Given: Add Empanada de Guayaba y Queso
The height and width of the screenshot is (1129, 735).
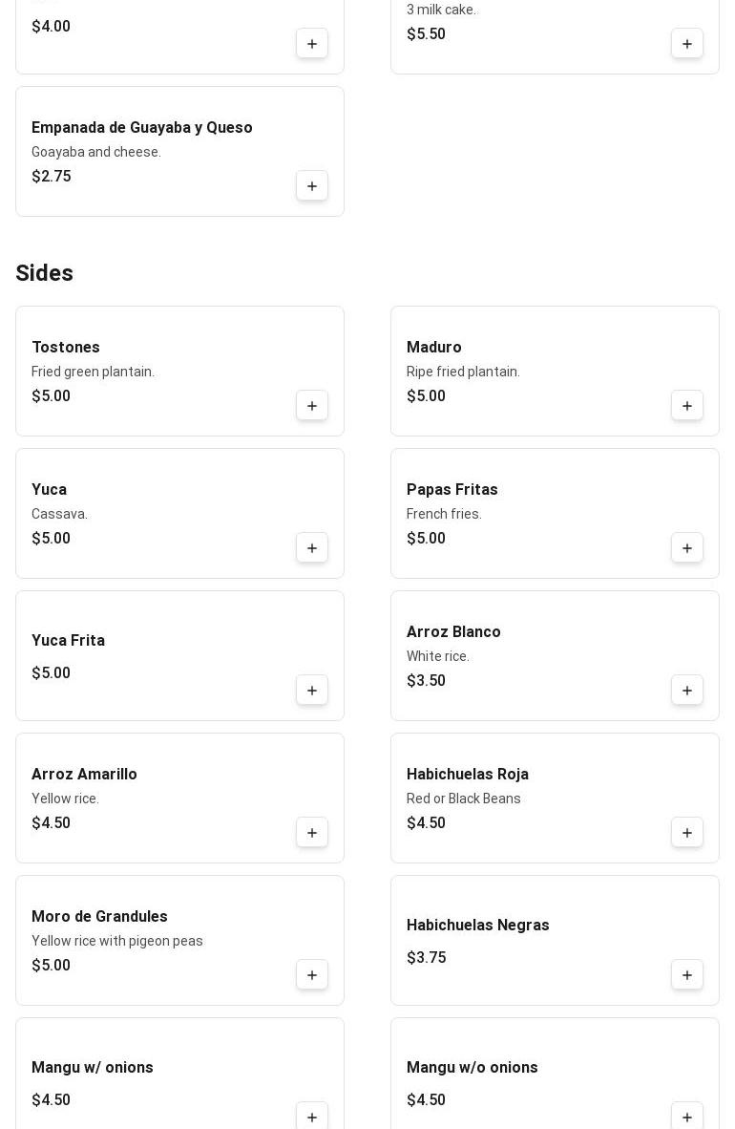Looking at the screenshot, I should 312,186.
